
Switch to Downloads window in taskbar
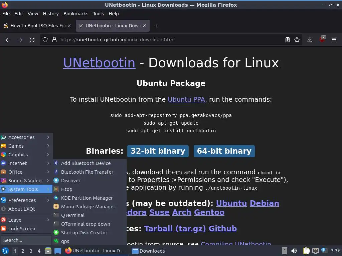[149, 251]
